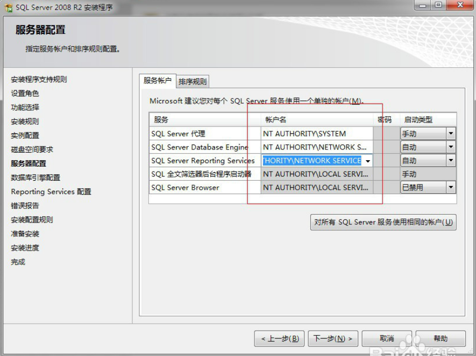Viewport: 476px width, 356px height.
Task: Select the 安装进度 step
Action: point(25,248)
